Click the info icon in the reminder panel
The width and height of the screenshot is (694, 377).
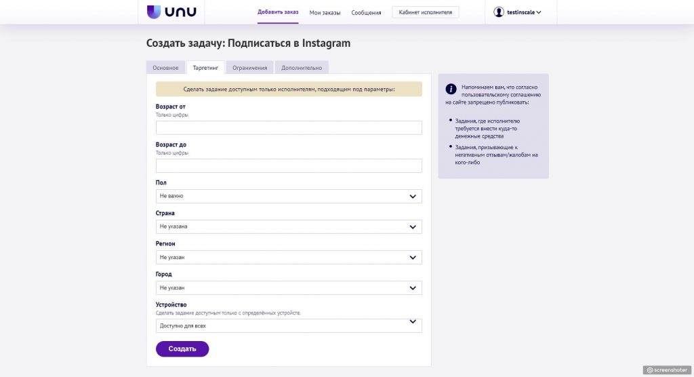click(451, 89)
